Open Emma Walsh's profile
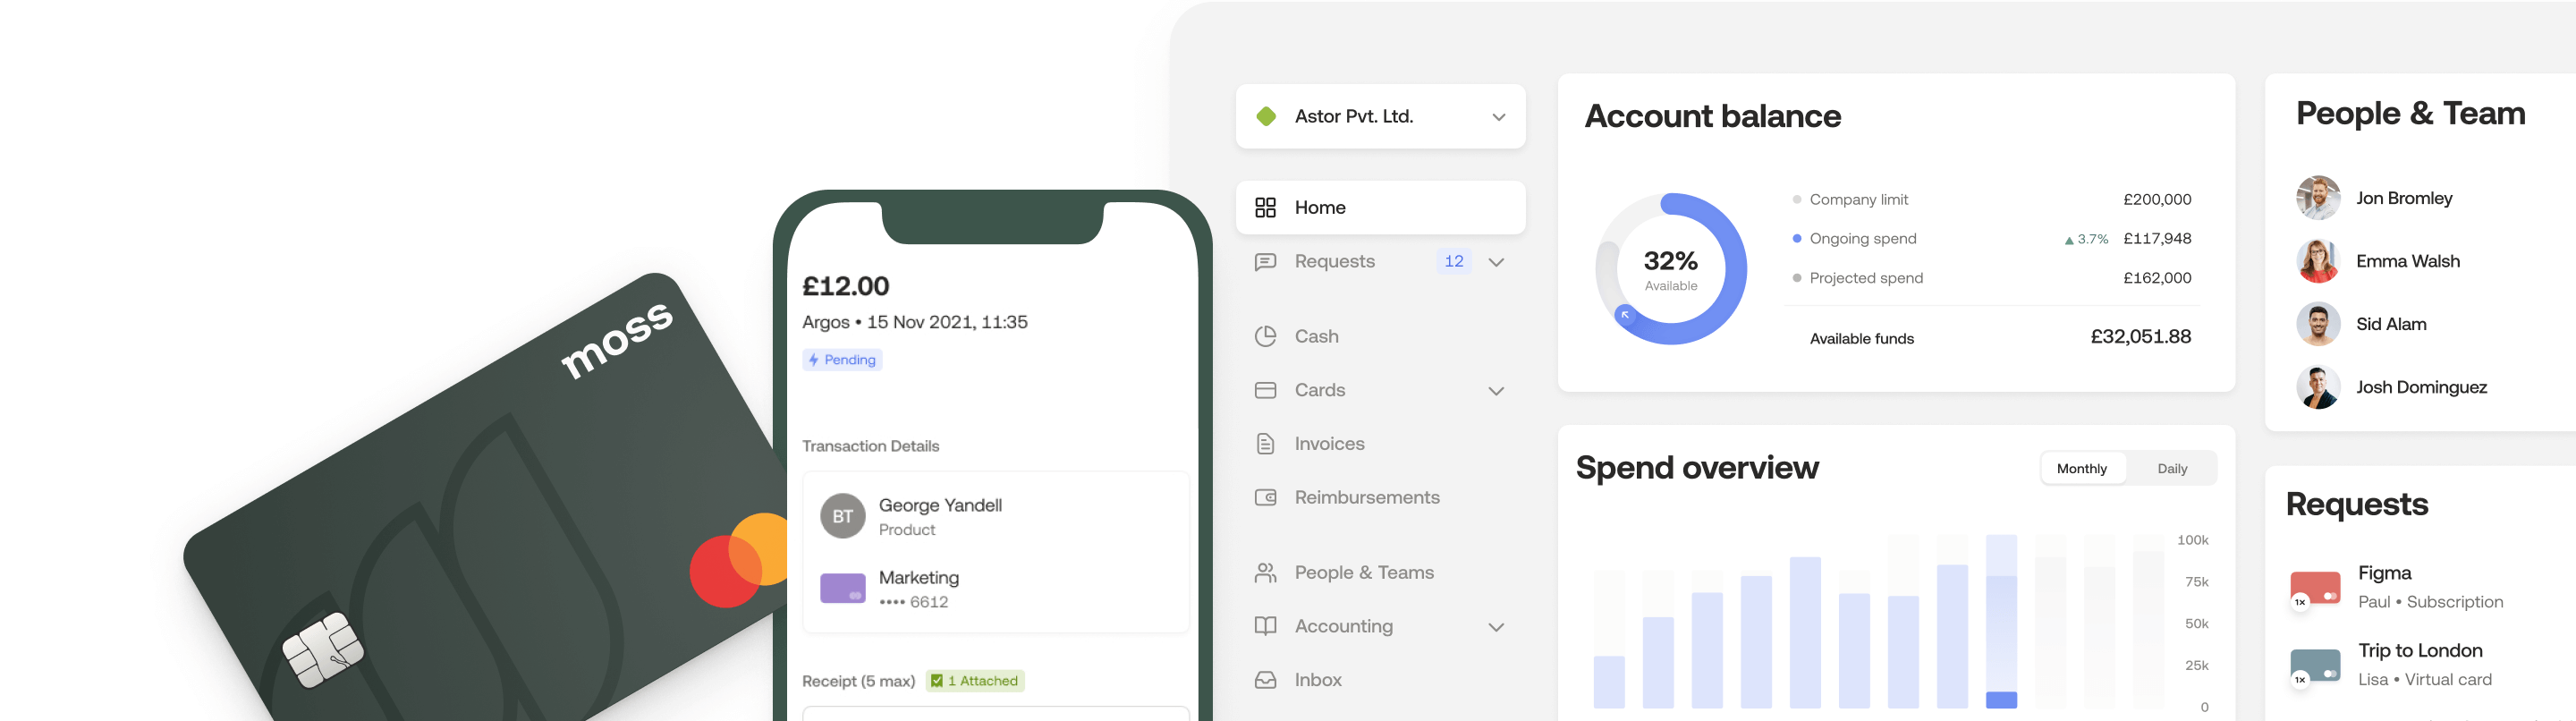Image resolution: width=2576 pixels, height=721 pixels. point(2408,261)
